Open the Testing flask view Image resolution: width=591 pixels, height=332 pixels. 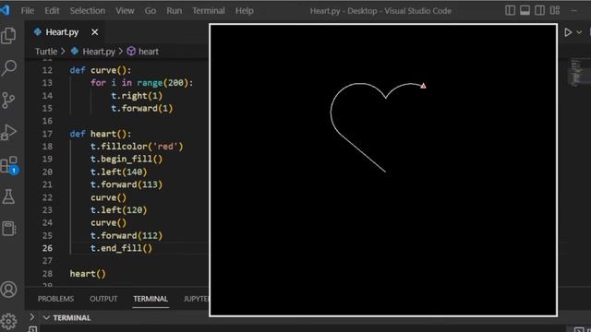(x=8, y=196)
